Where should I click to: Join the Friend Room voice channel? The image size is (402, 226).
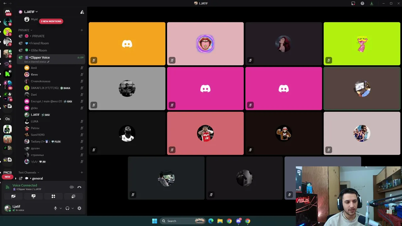(x=51, y=43)
